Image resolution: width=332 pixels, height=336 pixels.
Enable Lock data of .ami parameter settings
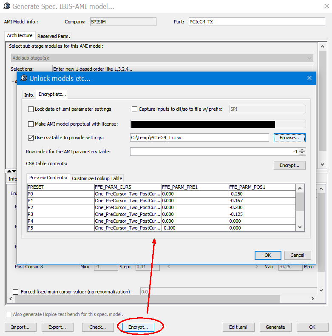[x=31, y=109]
